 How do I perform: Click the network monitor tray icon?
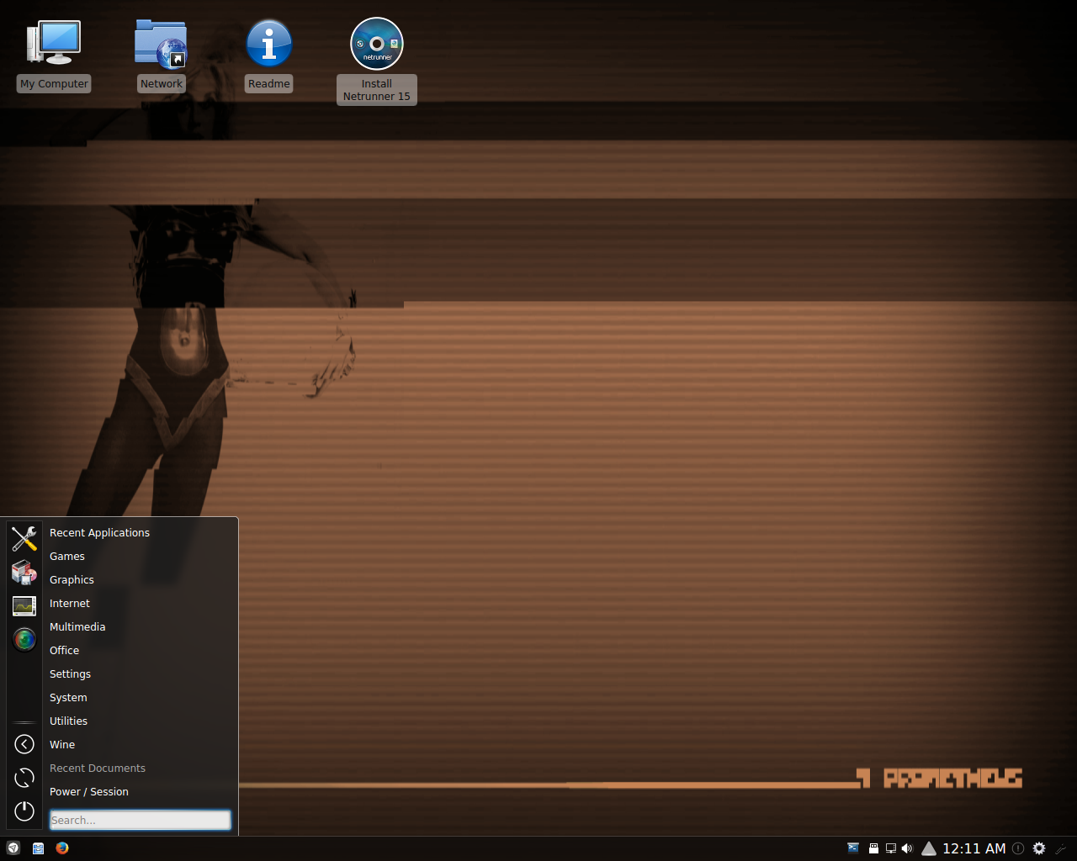point(890,848)
